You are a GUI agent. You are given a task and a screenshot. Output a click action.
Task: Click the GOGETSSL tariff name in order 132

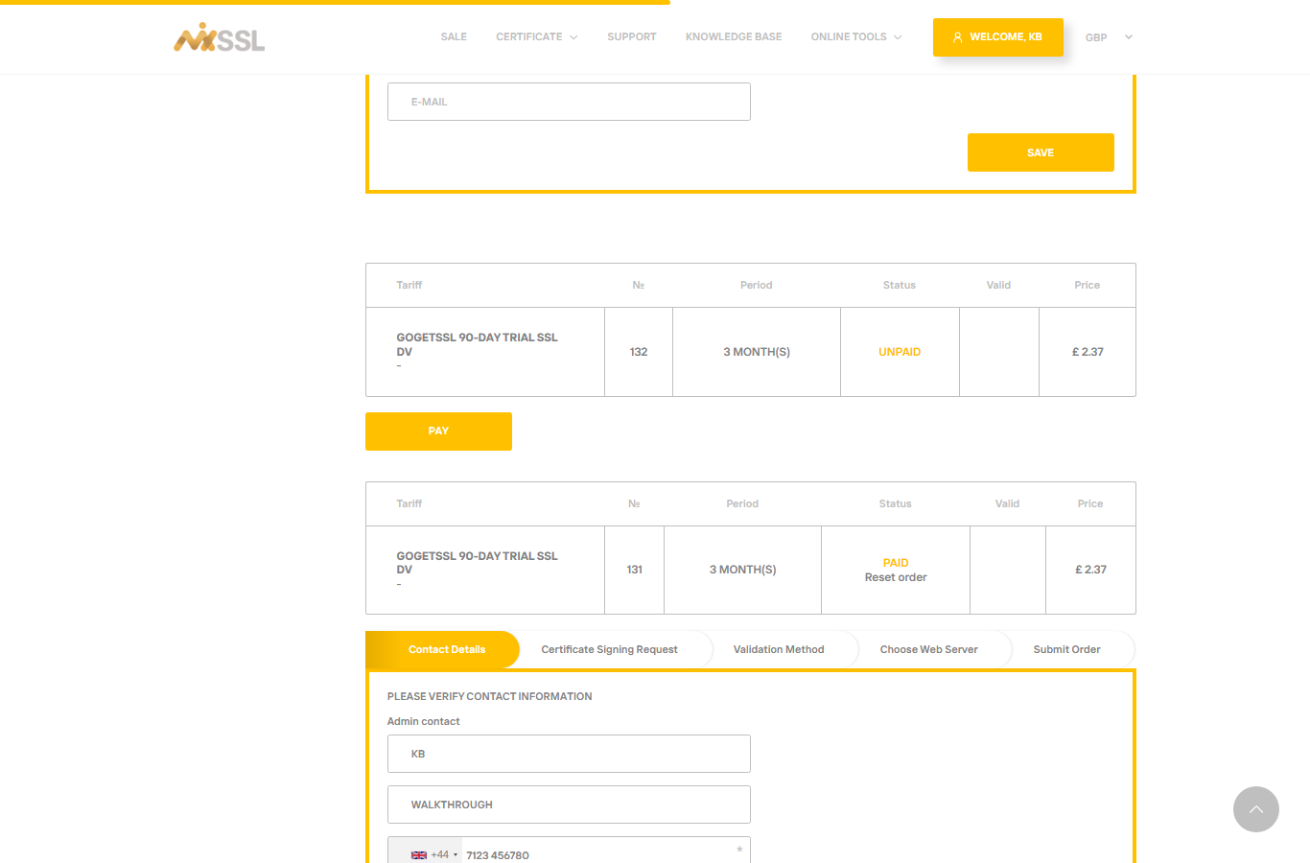click(x=477, y=345)
